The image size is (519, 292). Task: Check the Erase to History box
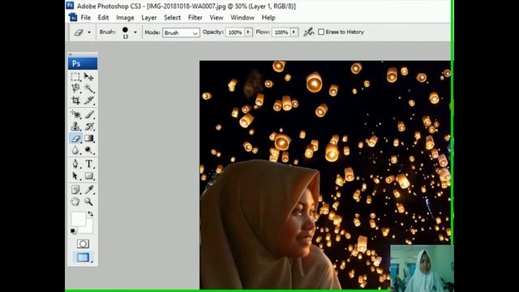321,32
